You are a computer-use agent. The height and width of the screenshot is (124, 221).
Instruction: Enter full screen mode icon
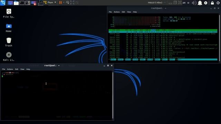tap(72, 2)
